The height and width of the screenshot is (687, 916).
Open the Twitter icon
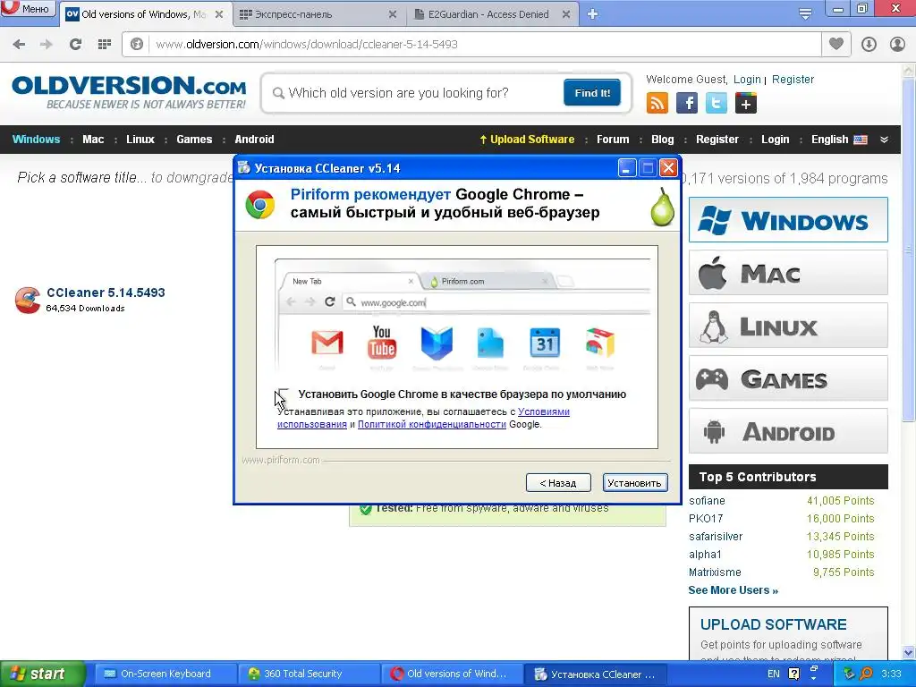tap(717, 104)
